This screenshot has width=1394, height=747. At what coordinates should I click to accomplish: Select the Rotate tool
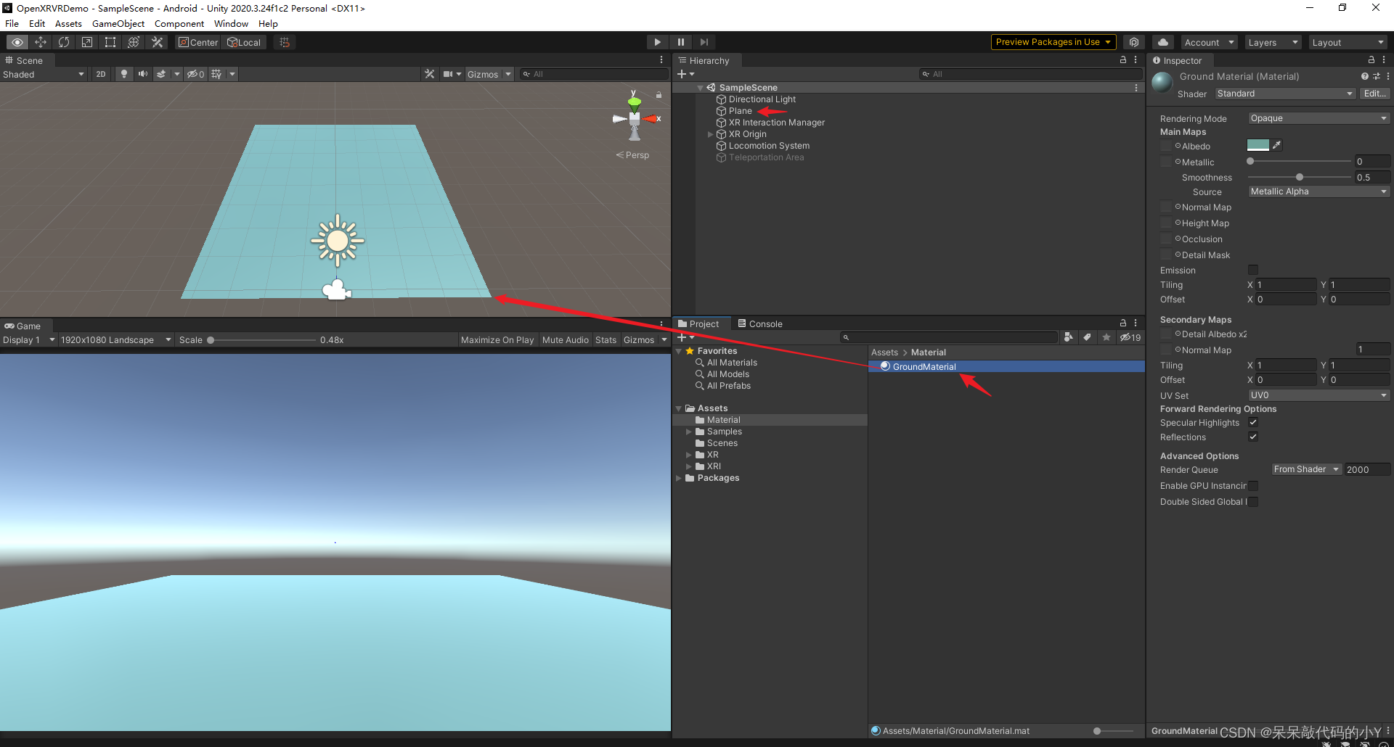tap(64, 42)
